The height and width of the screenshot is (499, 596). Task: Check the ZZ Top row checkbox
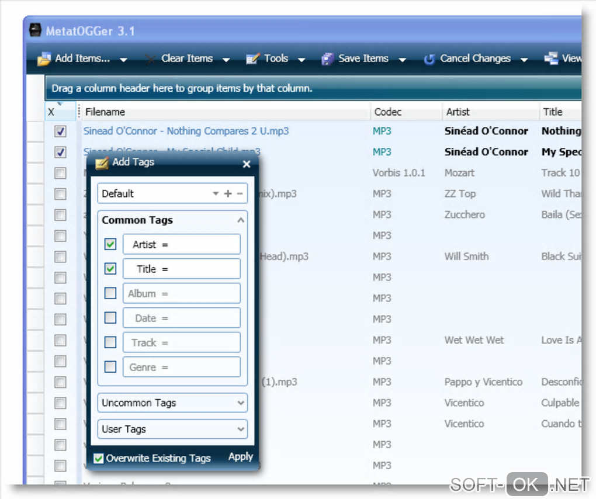point(60,194)
